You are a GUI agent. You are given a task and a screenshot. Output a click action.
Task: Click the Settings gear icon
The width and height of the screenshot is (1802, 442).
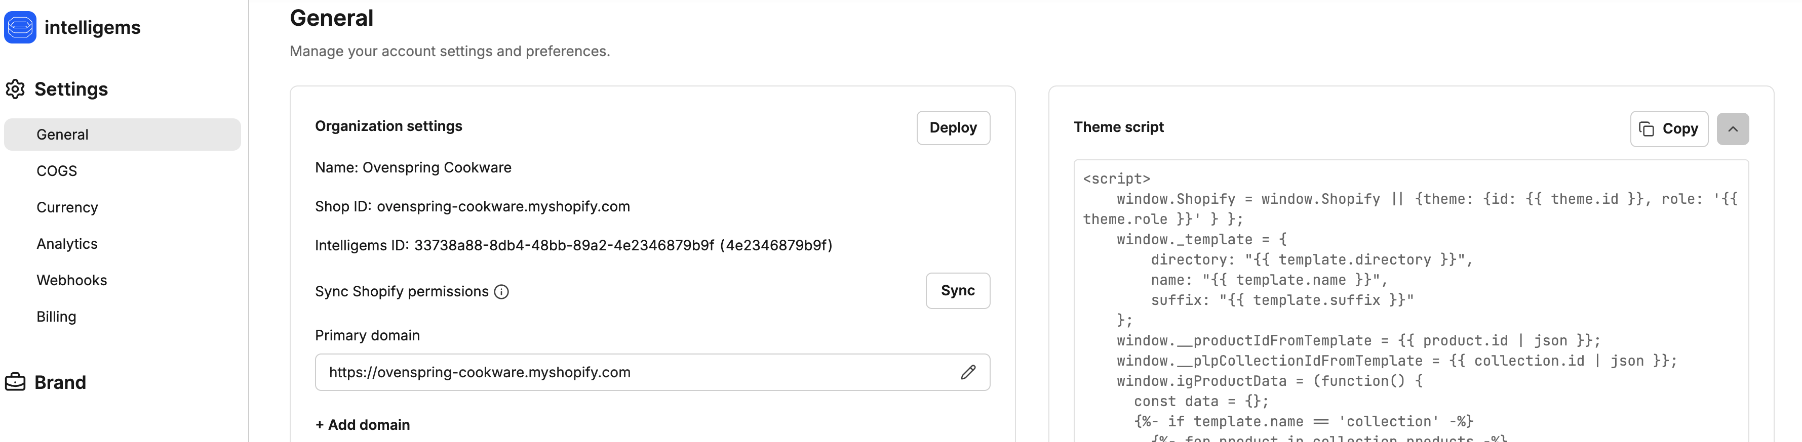tap(15, 90)
